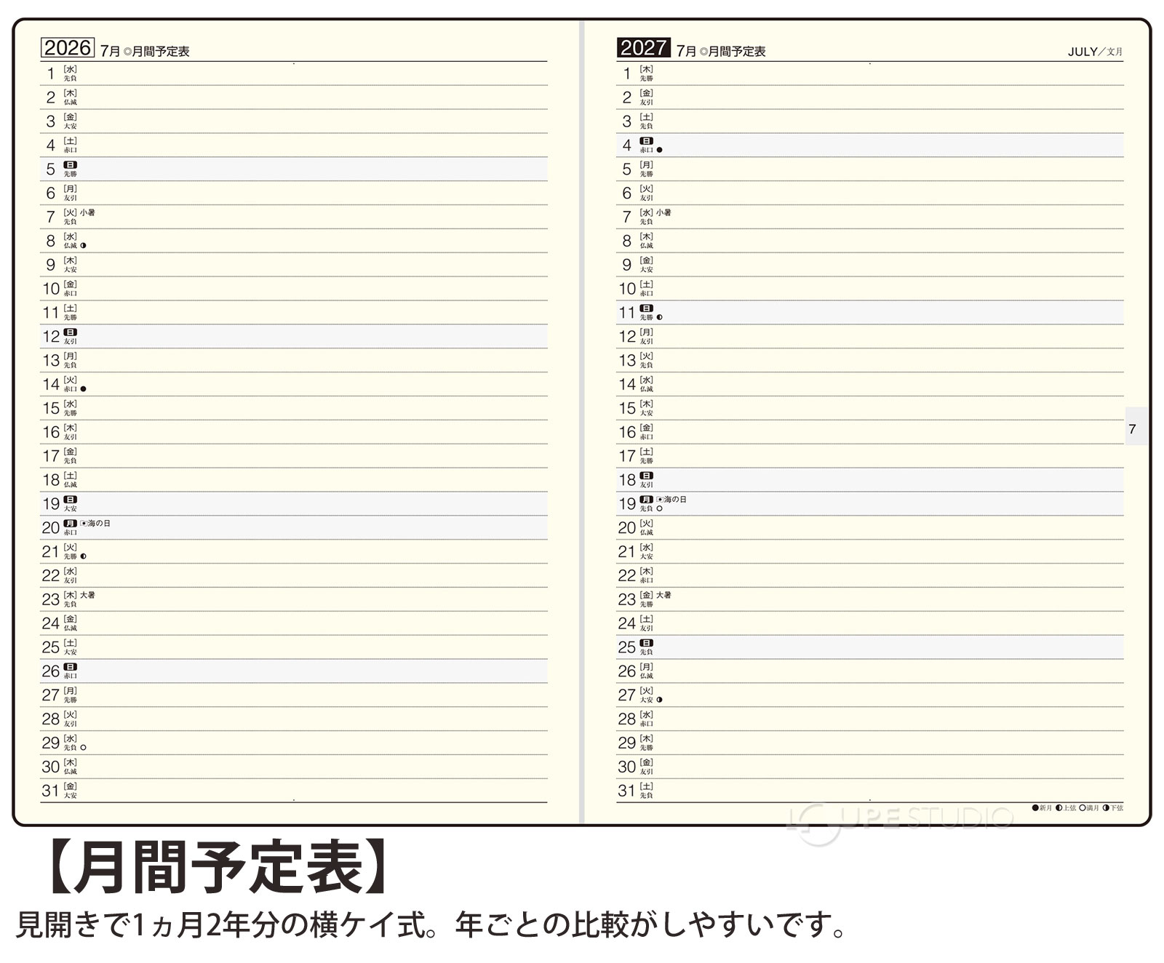
Task: Click the boxed 2026 year header
Action: [68, 48]
